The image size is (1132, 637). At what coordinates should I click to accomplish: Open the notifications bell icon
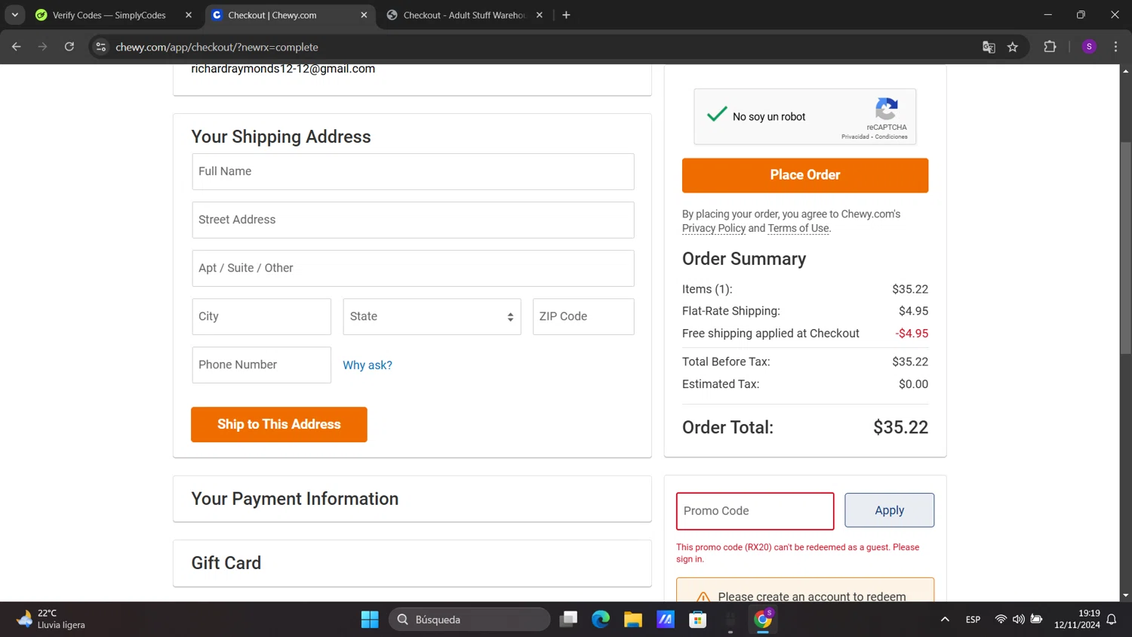1112,620
